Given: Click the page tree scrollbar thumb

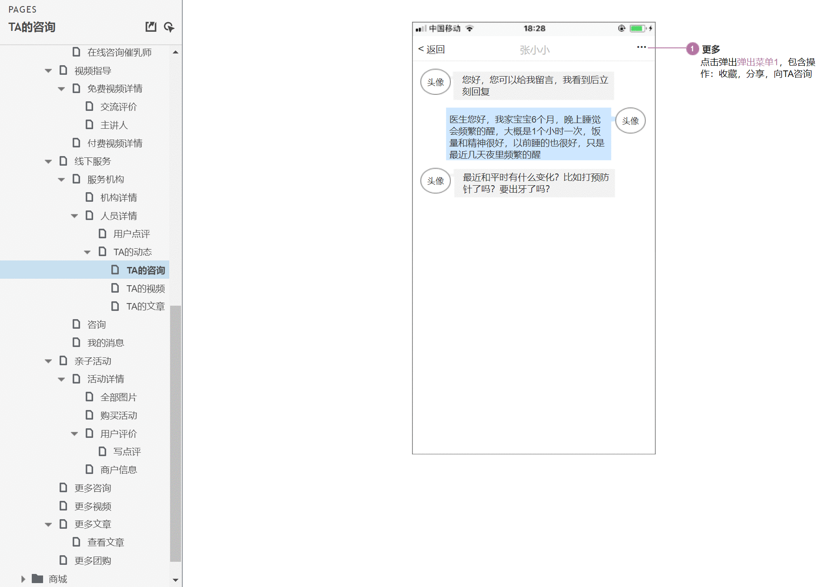Looking at the screenshot, I should click(x=175, y=434).
